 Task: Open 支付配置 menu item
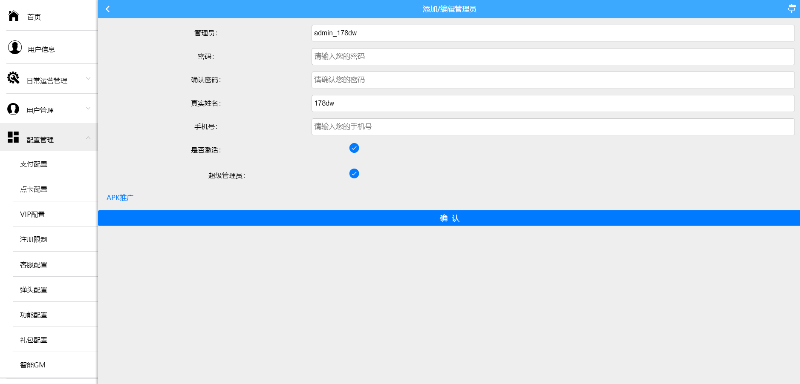(34, 164)
